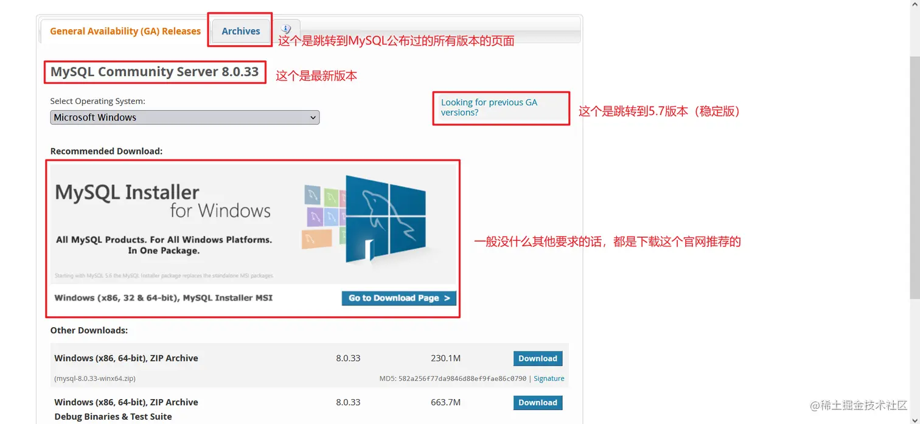
Task: Open the information icon tab
Action: 286,29
